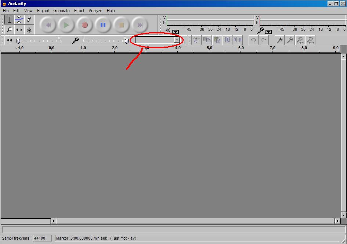Open the Project menu
347x244 pixels.
pos(43,11)
